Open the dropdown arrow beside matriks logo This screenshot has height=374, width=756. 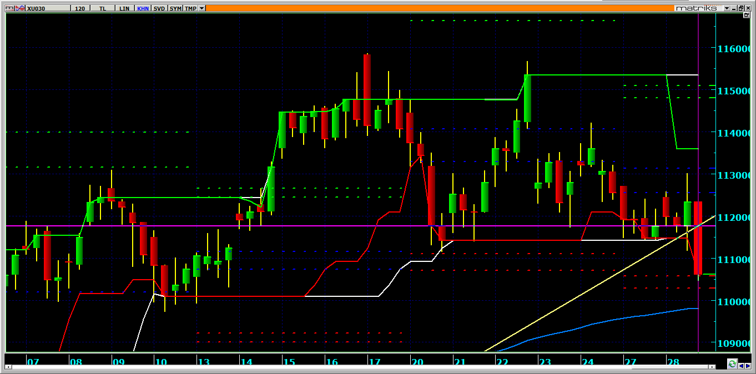(x=727, y=8)
